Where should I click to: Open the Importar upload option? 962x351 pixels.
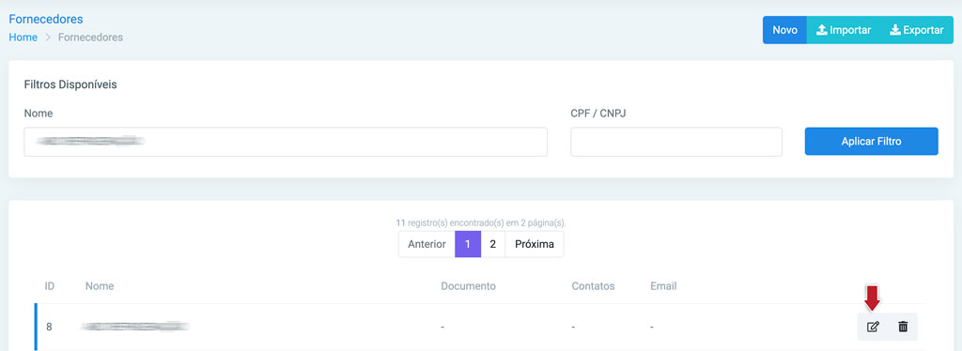(844, 30)
